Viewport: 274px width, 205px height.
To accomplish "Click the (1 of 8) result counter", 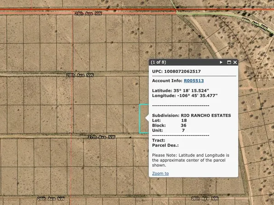I will 158,62.
